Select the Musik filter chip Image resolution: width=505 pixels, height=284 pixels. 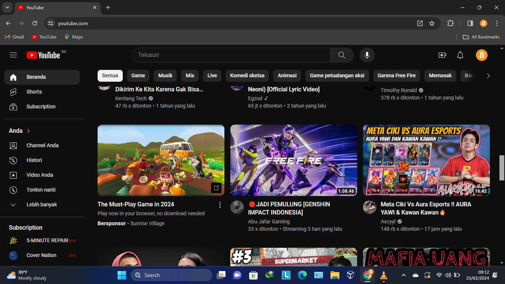[x=165, y=75]
